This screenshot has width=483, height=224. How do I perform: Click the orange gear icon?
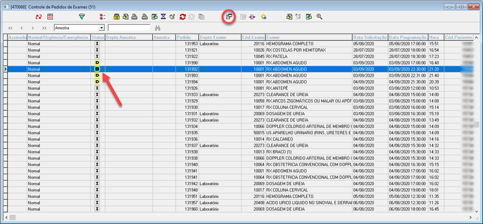point(264,17)
